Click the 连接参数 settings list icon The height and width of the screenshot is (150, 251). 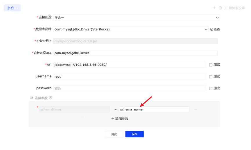click(x=32, y=98)
